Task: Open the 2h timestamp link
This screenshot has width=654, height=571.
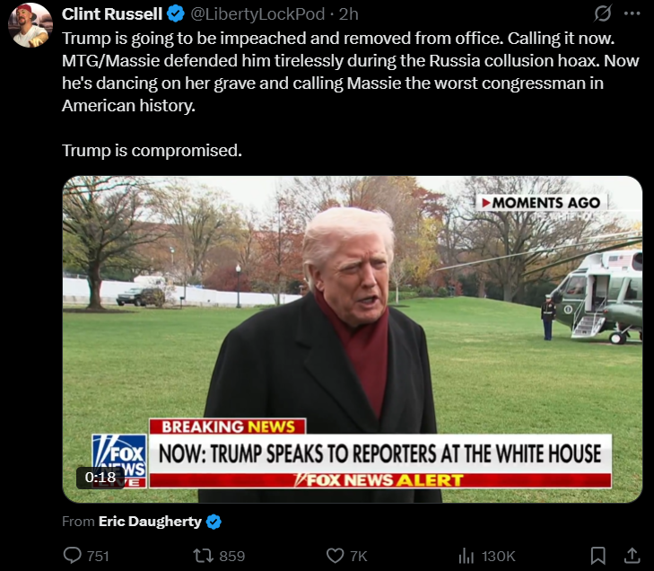Action: [348, 13]
